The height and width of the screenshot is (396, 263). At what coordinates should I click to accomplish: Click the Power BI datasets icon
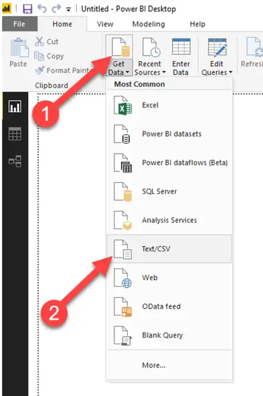(122, 135)
